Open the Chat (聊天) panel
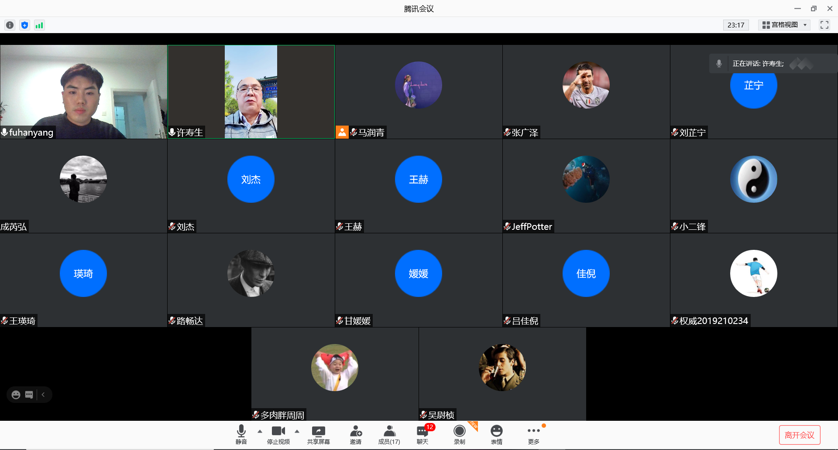The image size is (838, 450). click(422, 435)
